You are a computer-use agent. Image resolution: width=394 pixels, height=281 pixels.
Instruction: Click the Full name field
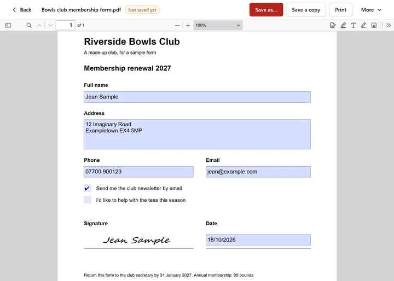click(197, 97)
